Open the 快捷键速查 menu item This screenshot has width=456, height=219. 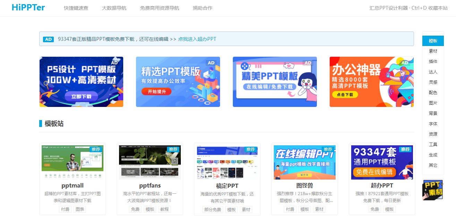coord(76,8)
